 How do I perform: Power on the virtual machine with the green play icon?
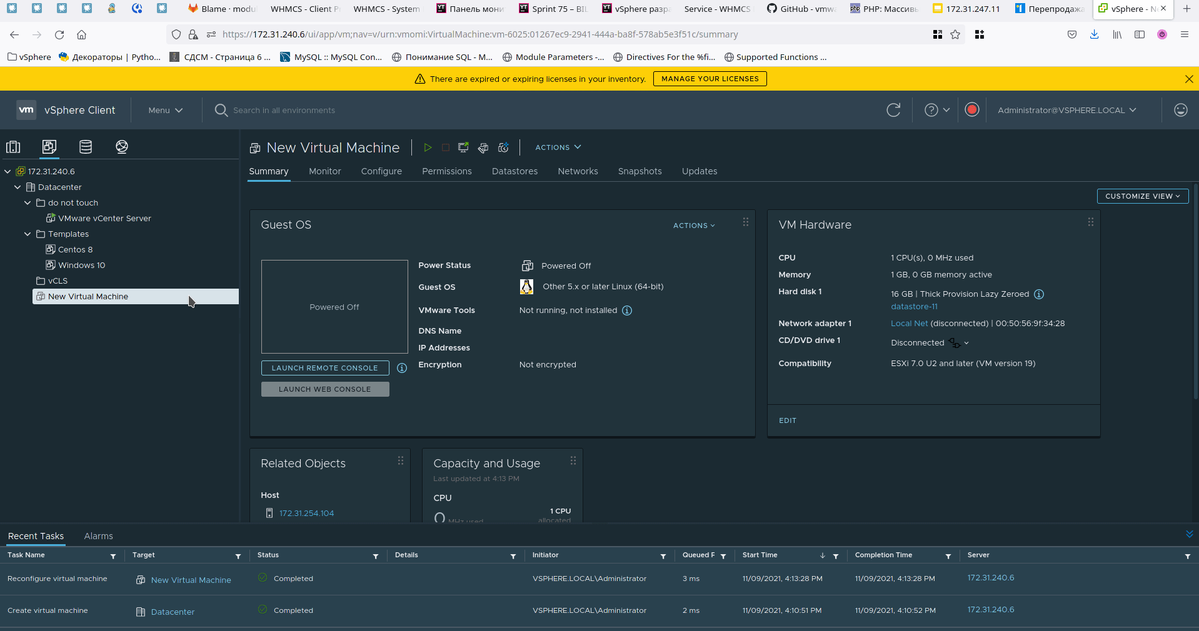428,147
